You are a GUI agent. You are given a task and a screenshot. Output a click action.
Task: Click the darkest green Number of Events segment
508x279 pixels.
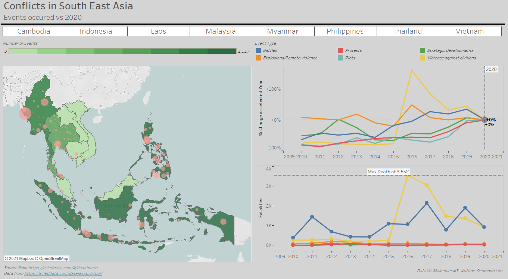[222, 51]
